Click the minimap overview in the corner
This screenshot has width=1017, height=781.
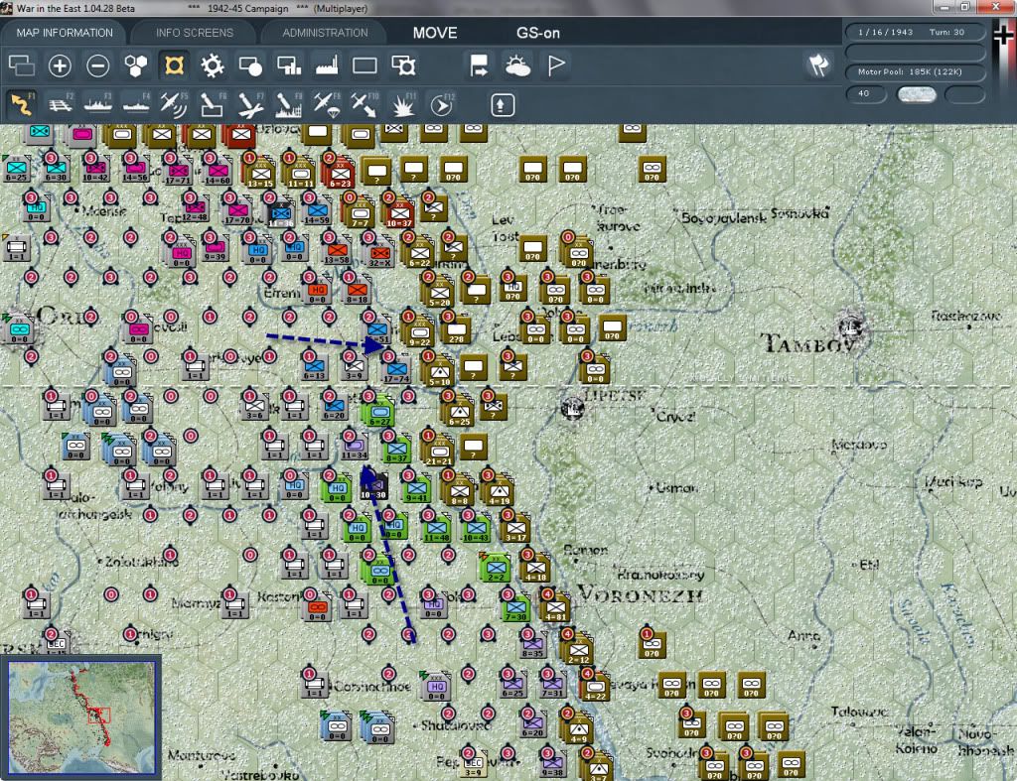[x=81, y=716]
